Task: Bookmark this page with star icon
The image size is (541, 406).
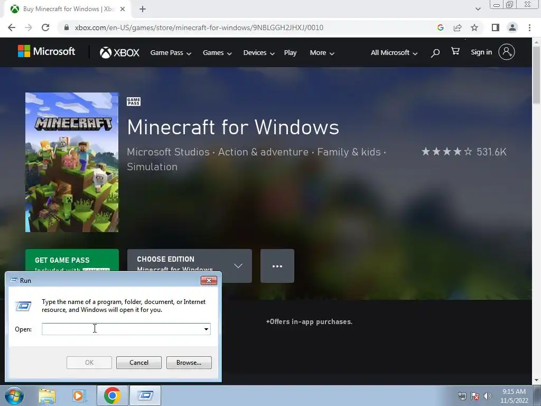Action: [475, 27]
